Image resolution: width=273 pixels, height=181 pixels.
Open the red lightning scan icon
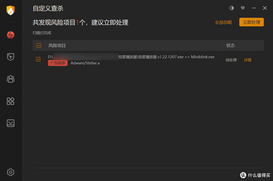[x=10, y=35]
